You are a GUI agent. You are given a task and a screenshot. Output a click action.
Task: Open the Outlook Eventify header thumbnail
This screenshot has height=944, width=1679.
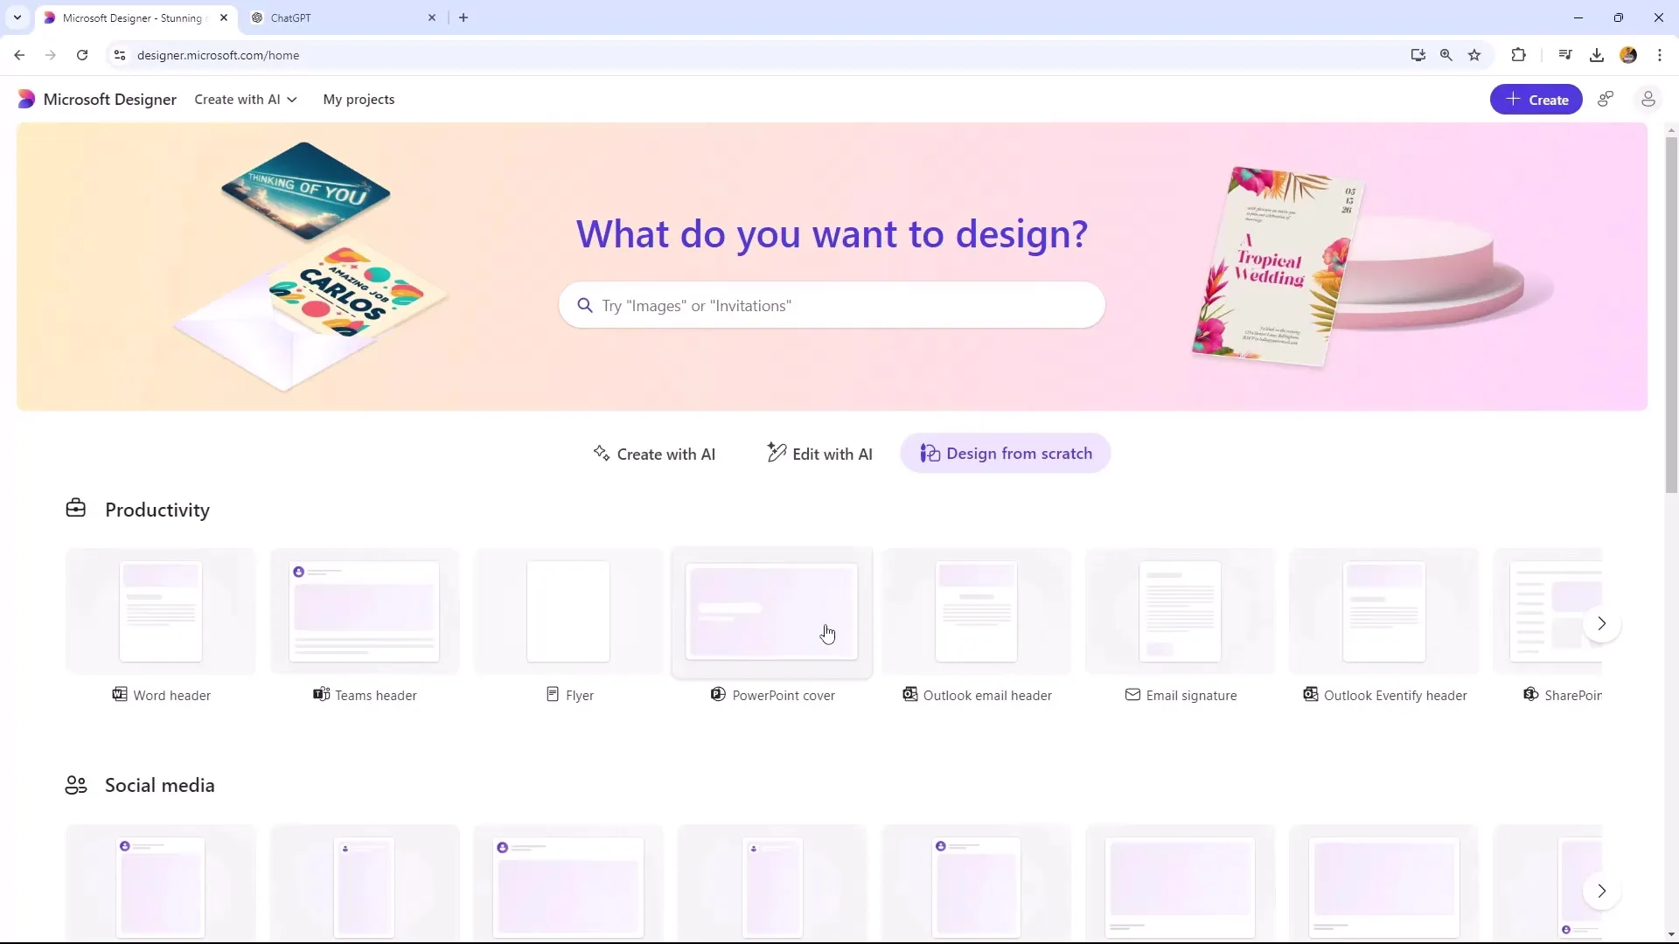1383,611
